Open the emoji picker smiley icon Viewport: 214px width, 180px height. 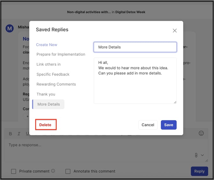201,133
